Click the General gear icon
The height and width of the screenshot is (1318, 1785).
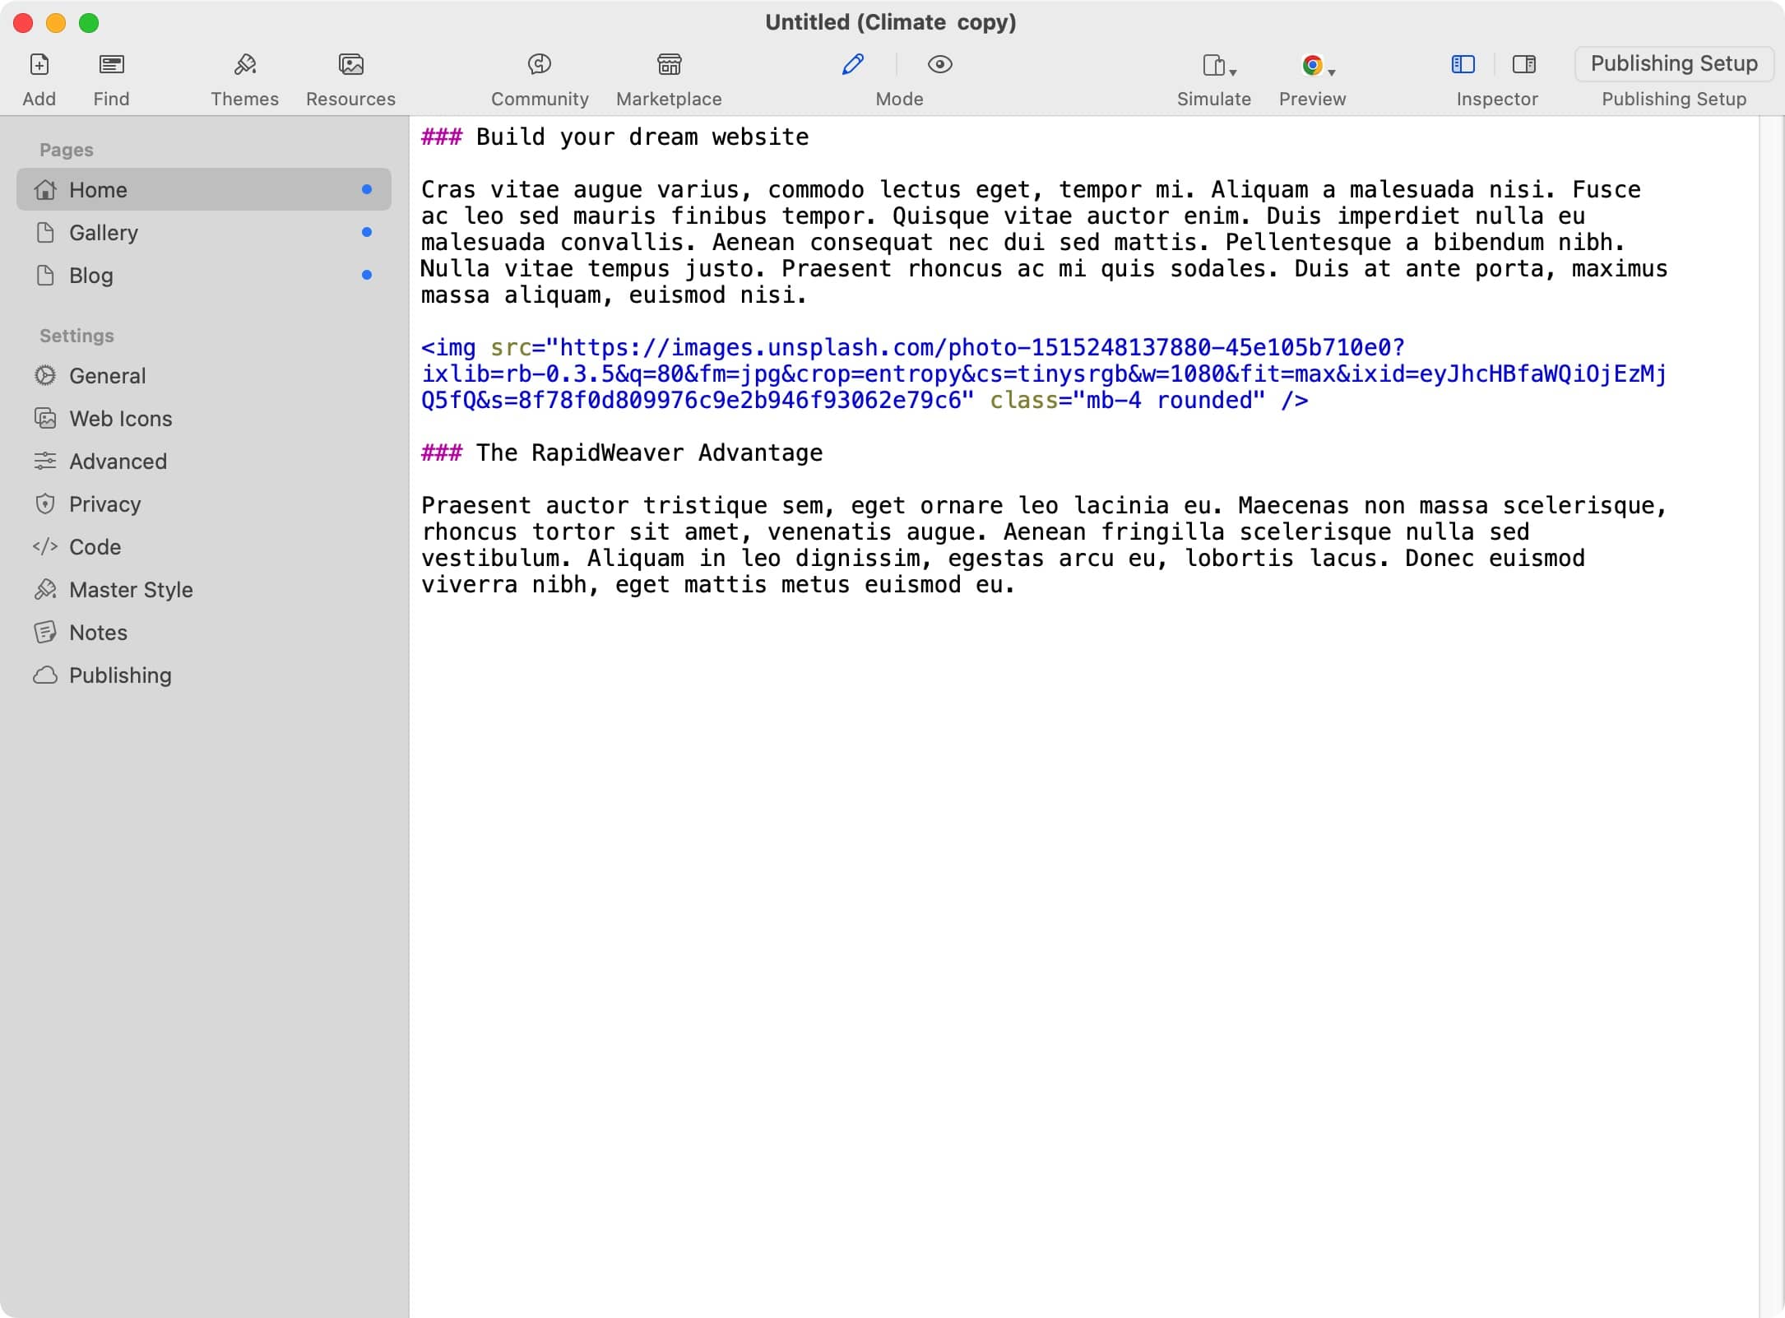coord(45,375)
